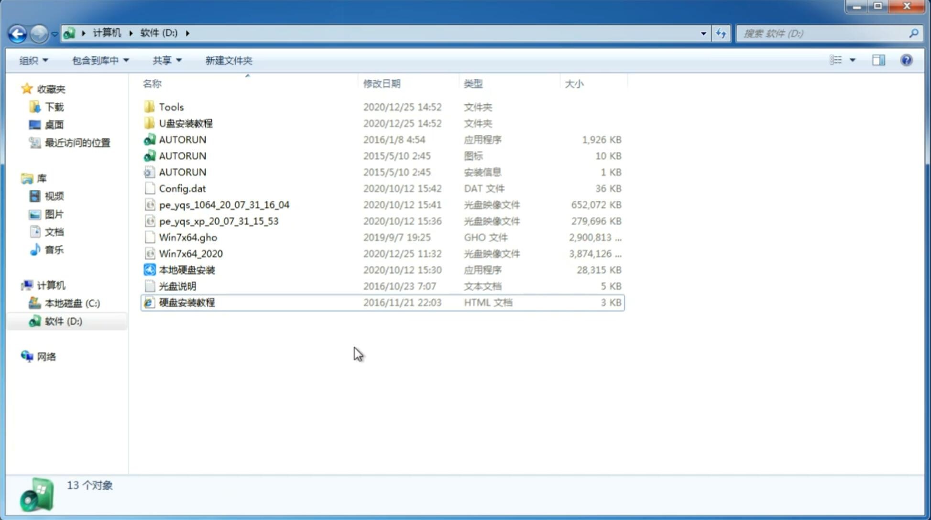931x520 pixels.
Task: Open Win7x64.gho backup file
Action: [x=187, y=237]
